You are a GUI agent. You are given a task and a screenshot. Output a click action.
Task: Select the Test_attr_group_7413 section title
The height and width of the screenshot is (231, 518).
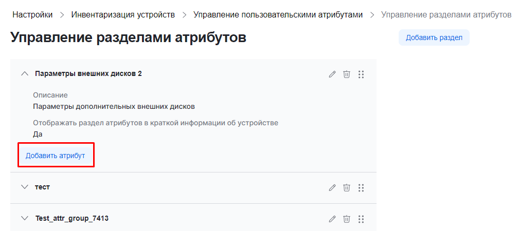(x=72, y=219)
